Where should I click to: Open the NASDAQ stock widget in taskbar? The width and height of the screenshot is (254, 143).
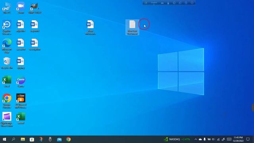pos(177,139)
